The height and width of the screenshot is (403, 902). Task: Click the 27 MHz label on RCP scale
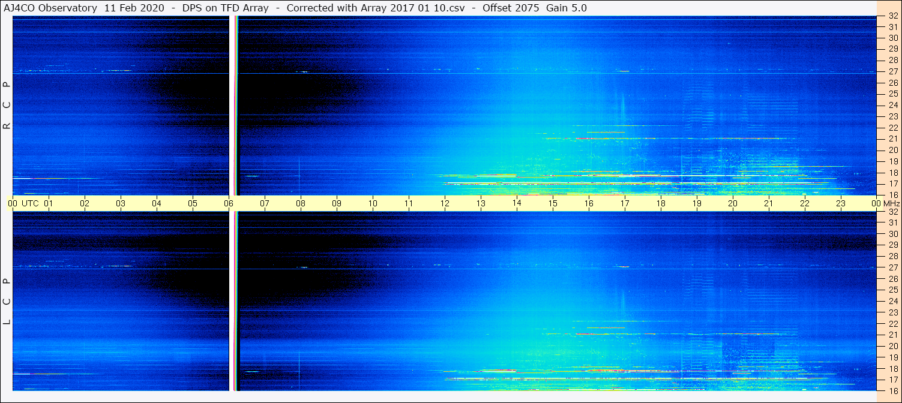[892, 71]
